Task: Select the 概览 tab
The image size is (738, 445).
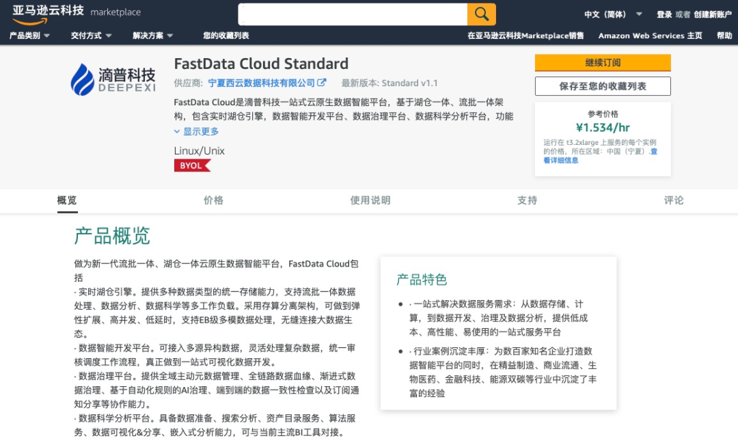Action: [67, 200]
